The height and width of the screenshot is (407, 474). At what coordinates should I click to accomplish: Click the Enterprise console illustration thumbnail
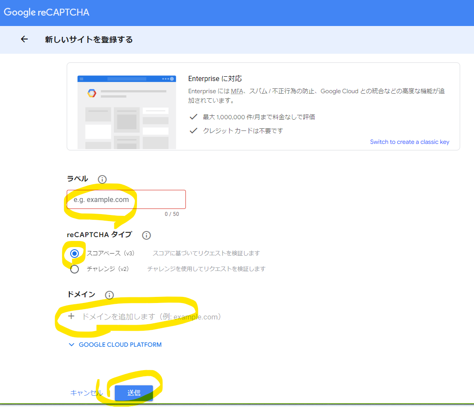[127, 112]
